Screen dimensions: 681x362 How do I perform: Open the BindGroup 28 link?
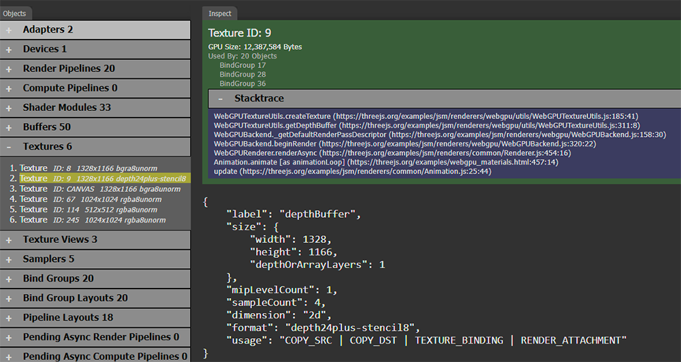pyautogui.click(x=242, y=74)
